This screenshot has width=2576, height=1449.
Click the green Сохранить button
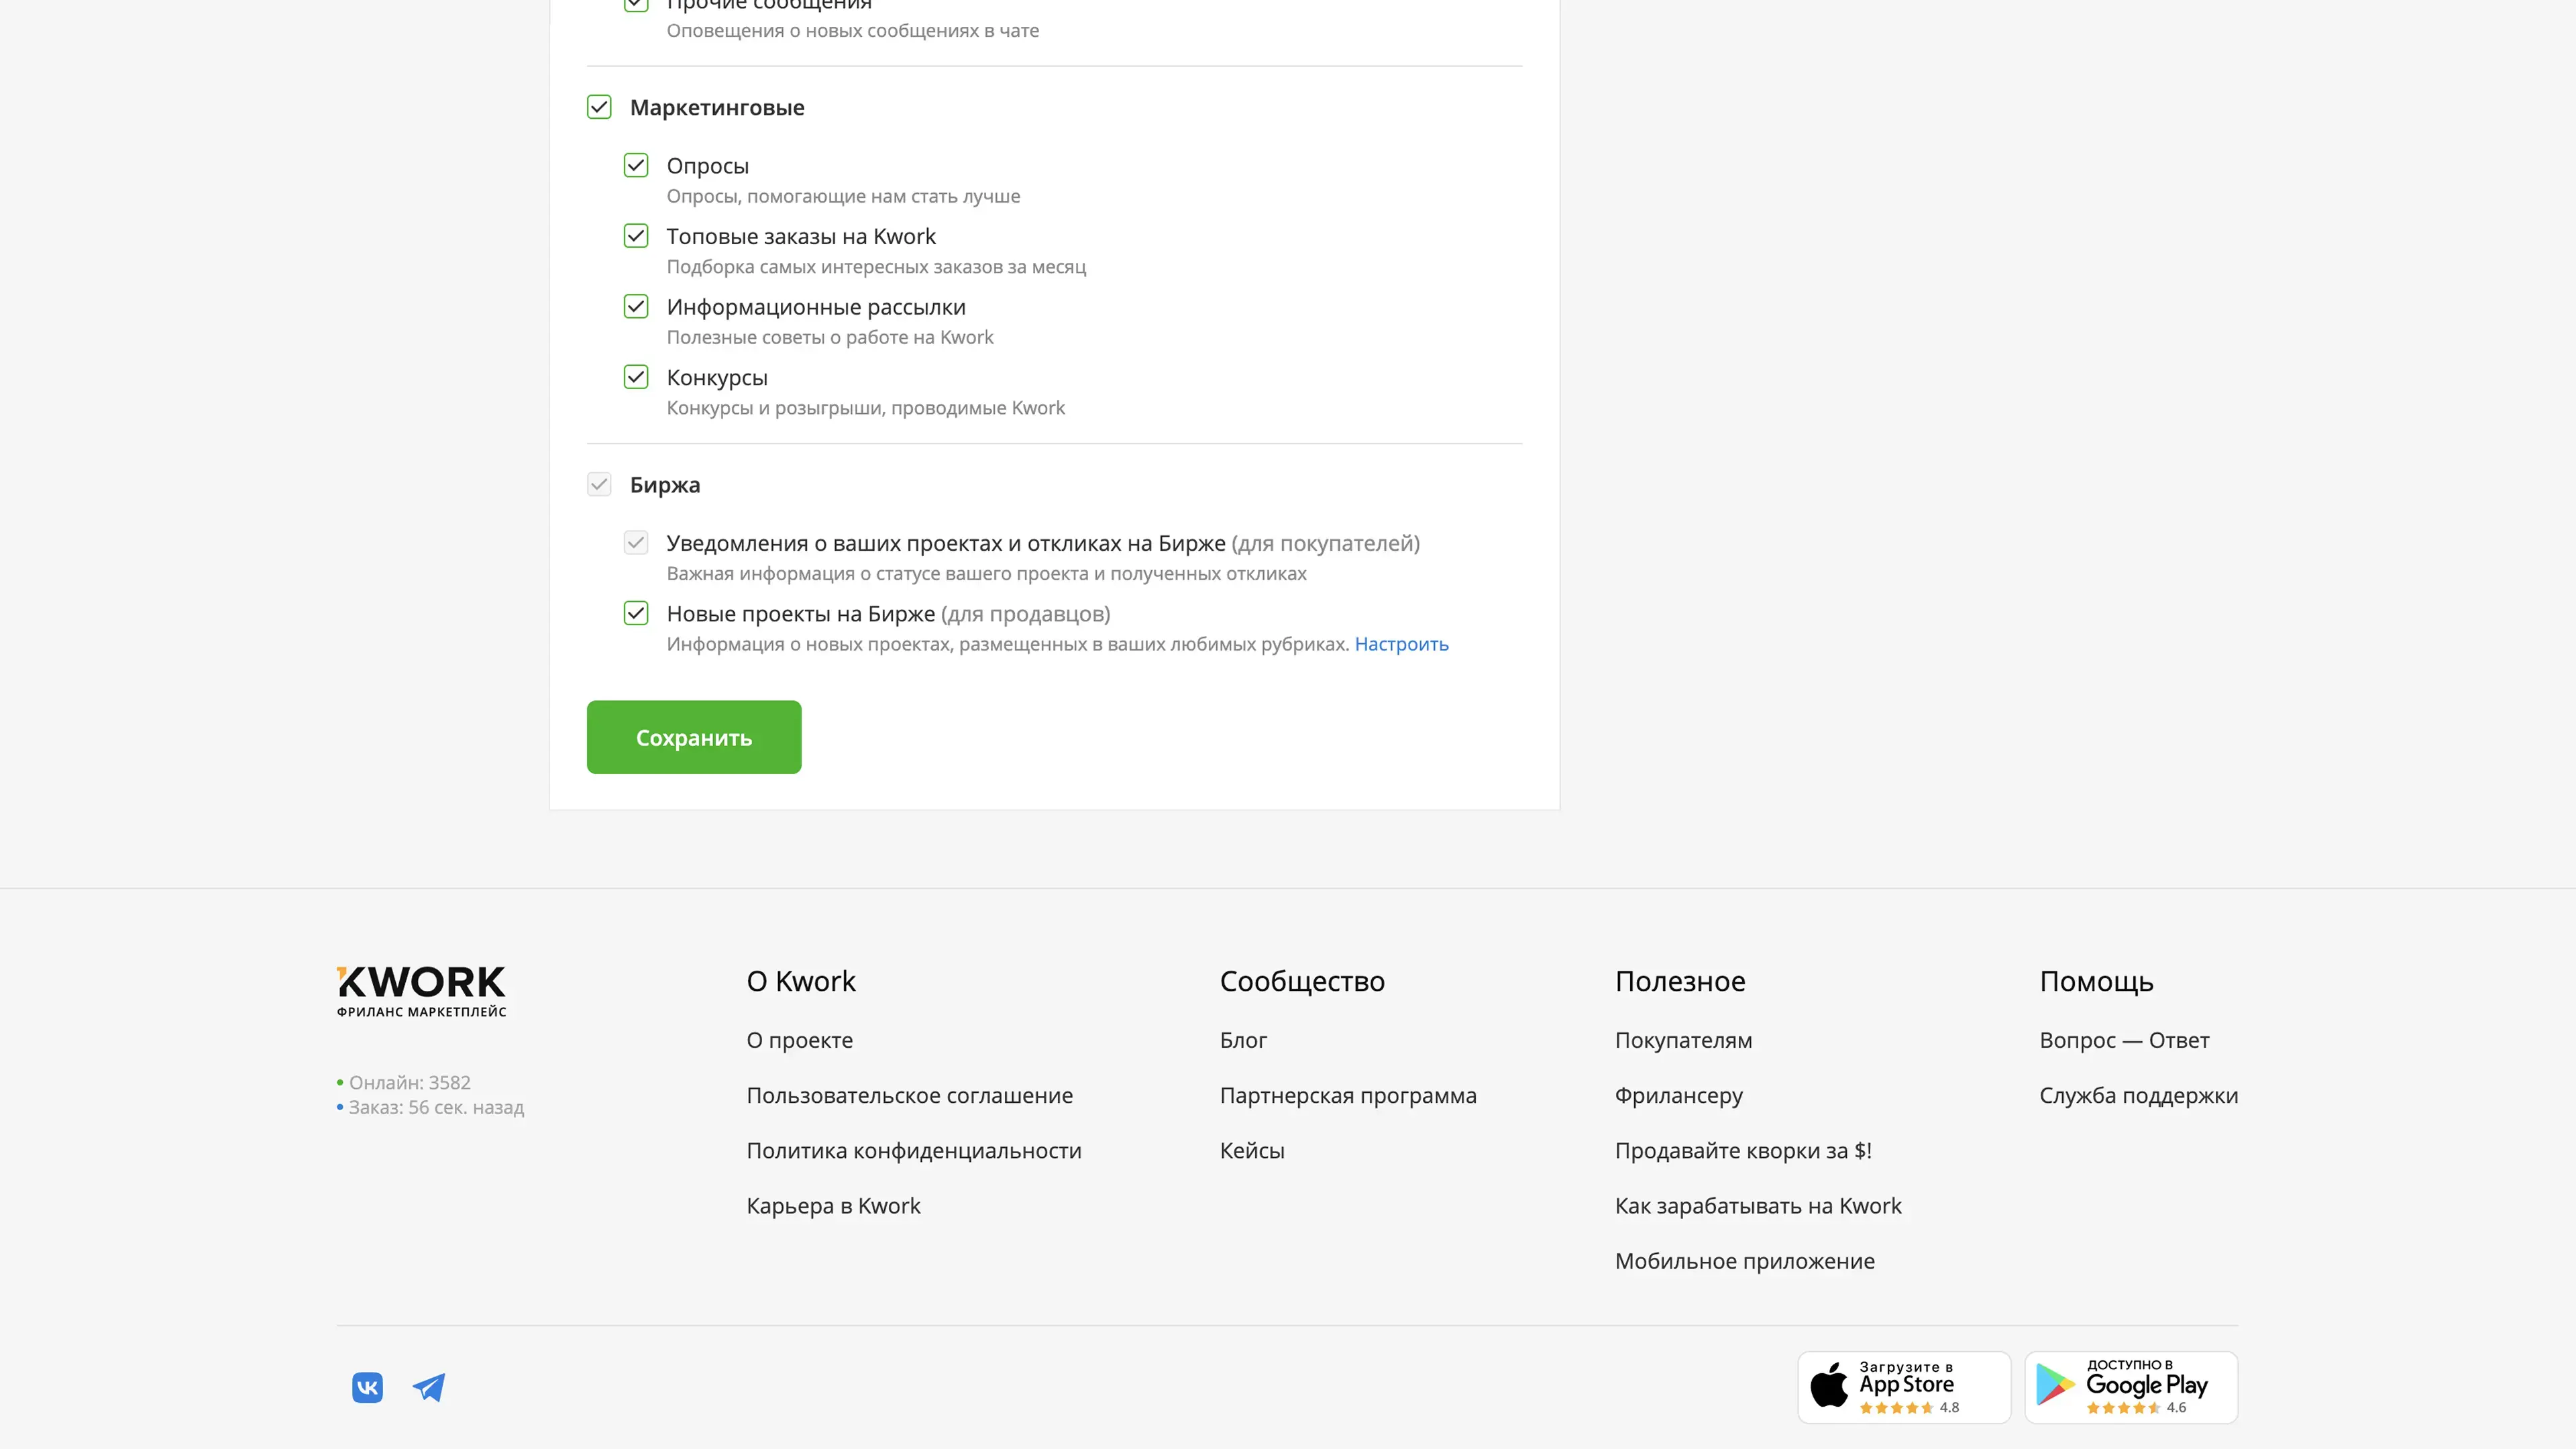pos(693,737)
